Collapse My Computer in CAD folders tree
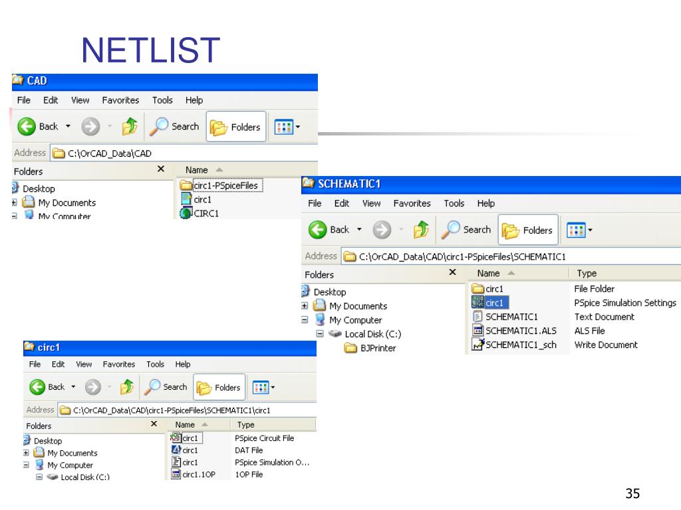Screen dimensions: 681x510 coord(15,216)
